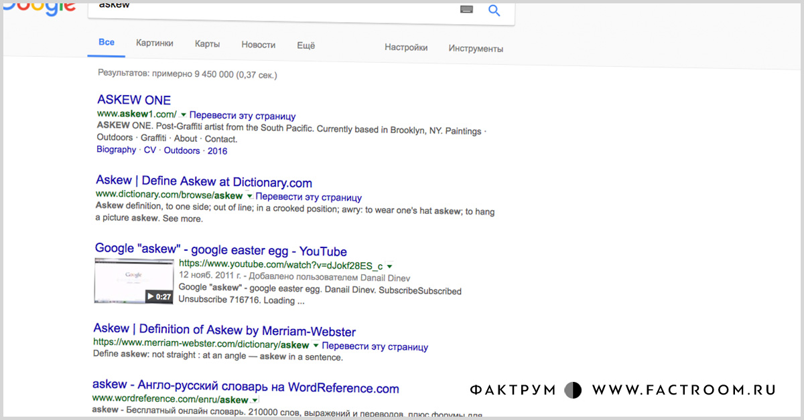Open the WordReference англо-русский словарь result
The width and height of the screenshot is (804, 420).
pyautogui.click(x=245, y=387)
